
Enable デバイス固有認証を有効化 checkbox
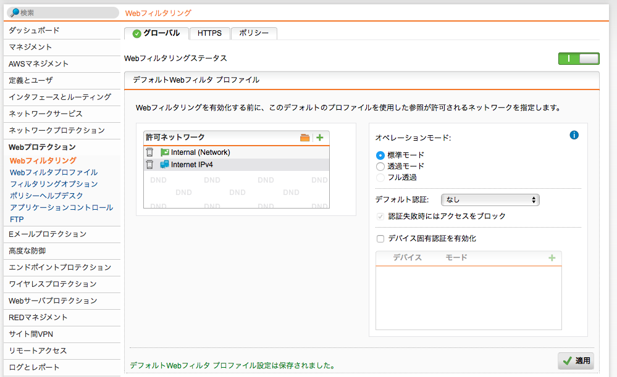click(380, 239)
